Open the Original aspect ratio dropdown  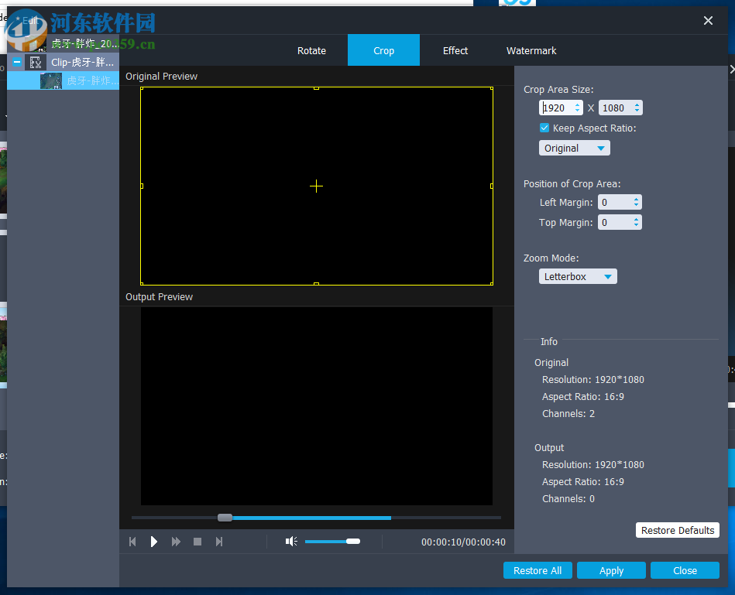(x=575, y=147)
